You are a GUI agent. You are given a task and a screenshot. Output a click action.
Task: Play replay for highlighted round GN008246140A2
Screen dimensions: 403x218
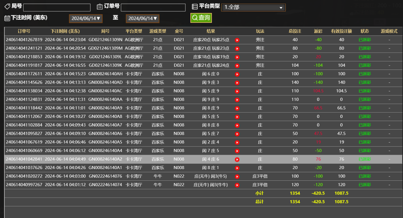(237, 159)
